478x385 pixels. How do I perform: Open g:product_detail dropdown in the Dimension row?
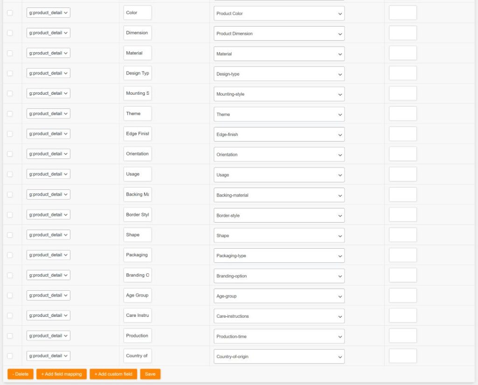[48, 33]
